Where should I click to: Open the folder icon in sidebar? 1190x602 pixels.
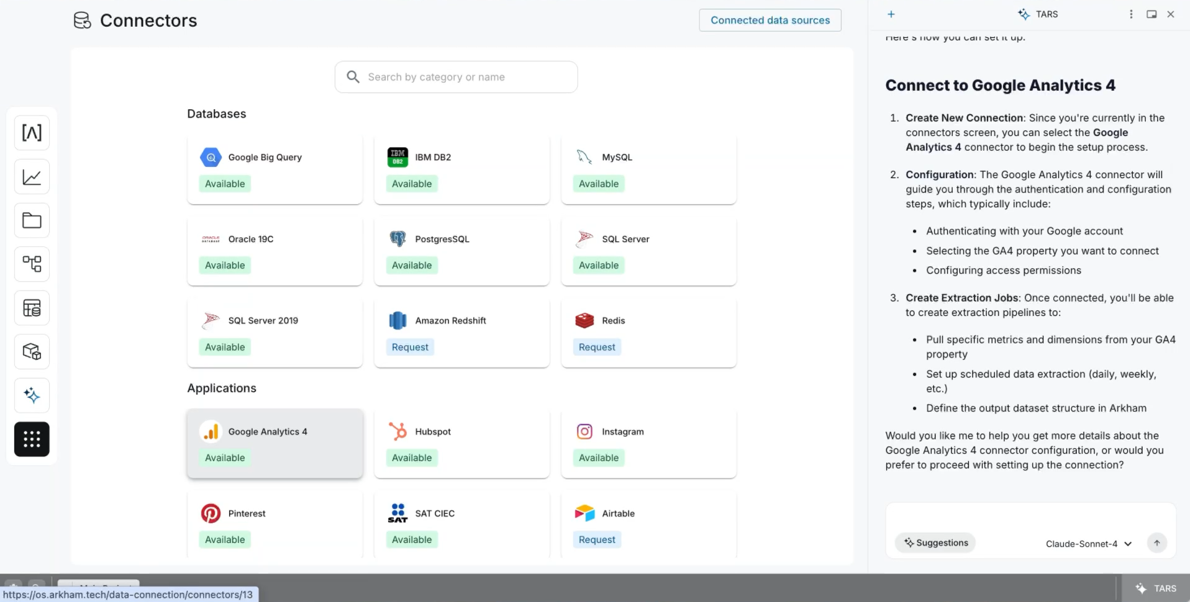tap(32, 220)
